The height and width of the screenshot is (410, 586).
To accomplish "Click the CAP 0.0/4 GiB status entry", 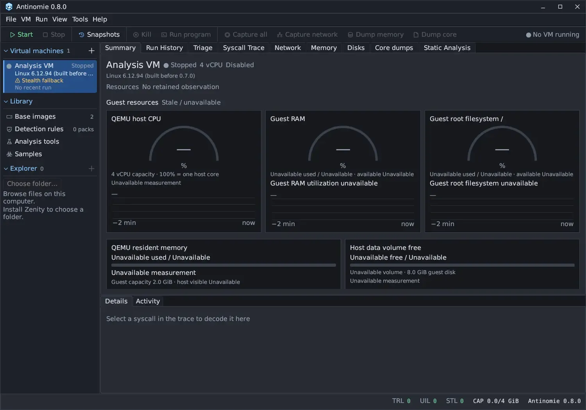I will tap(496, 401).
